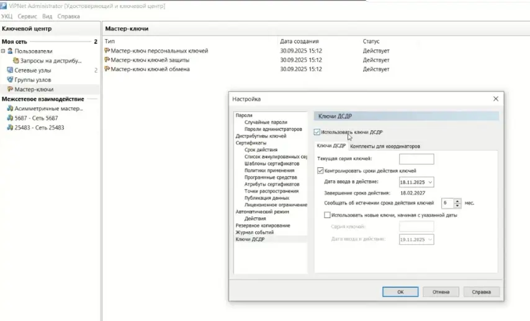Click the Мастер-ключи key icon in sidebar
Screen dimensions: 530x321
tap(10, 89)
